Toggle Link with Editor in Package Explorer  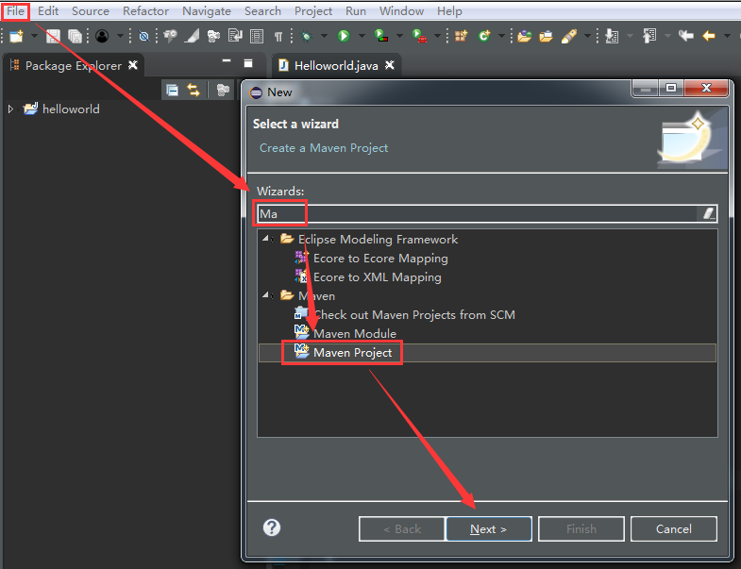[194, 90]
